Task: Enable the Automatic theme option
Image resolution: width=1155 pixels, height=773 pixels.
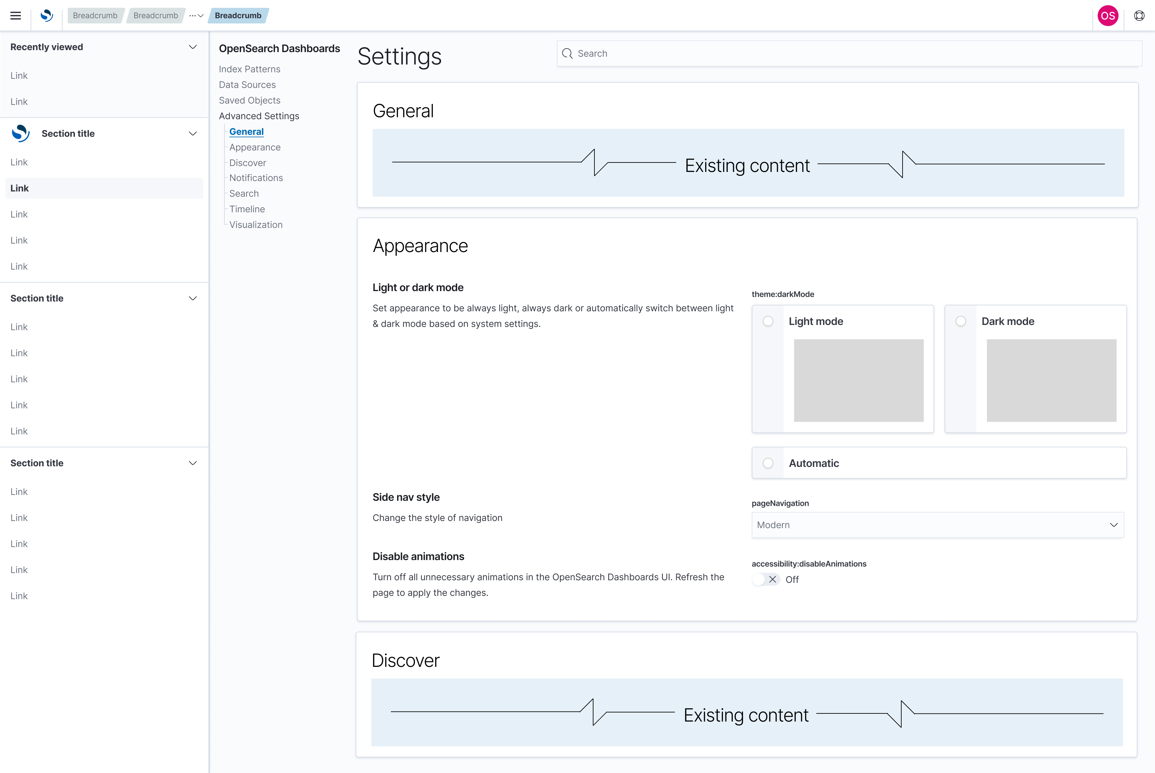Action: click(767, 463)
